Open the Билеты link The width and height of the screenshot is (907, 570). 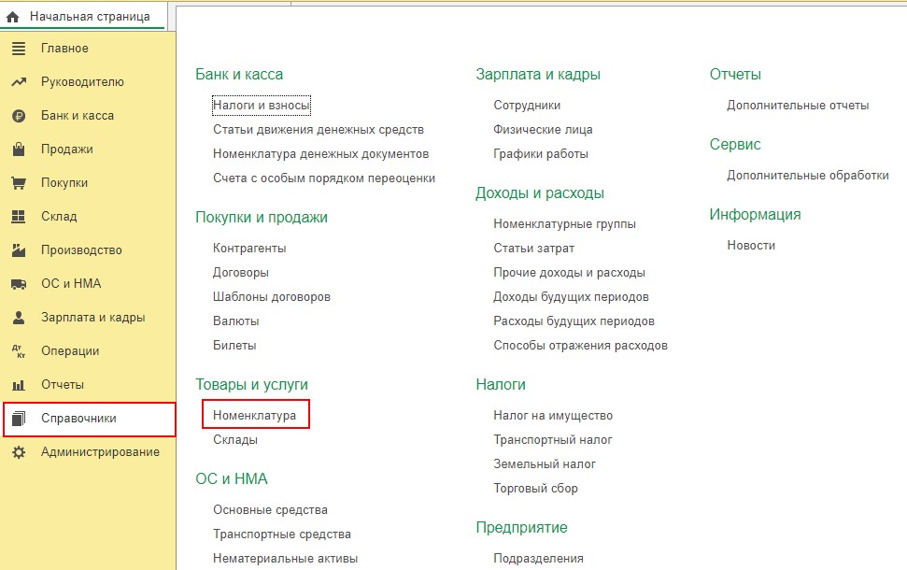click(x=234, y=346)
